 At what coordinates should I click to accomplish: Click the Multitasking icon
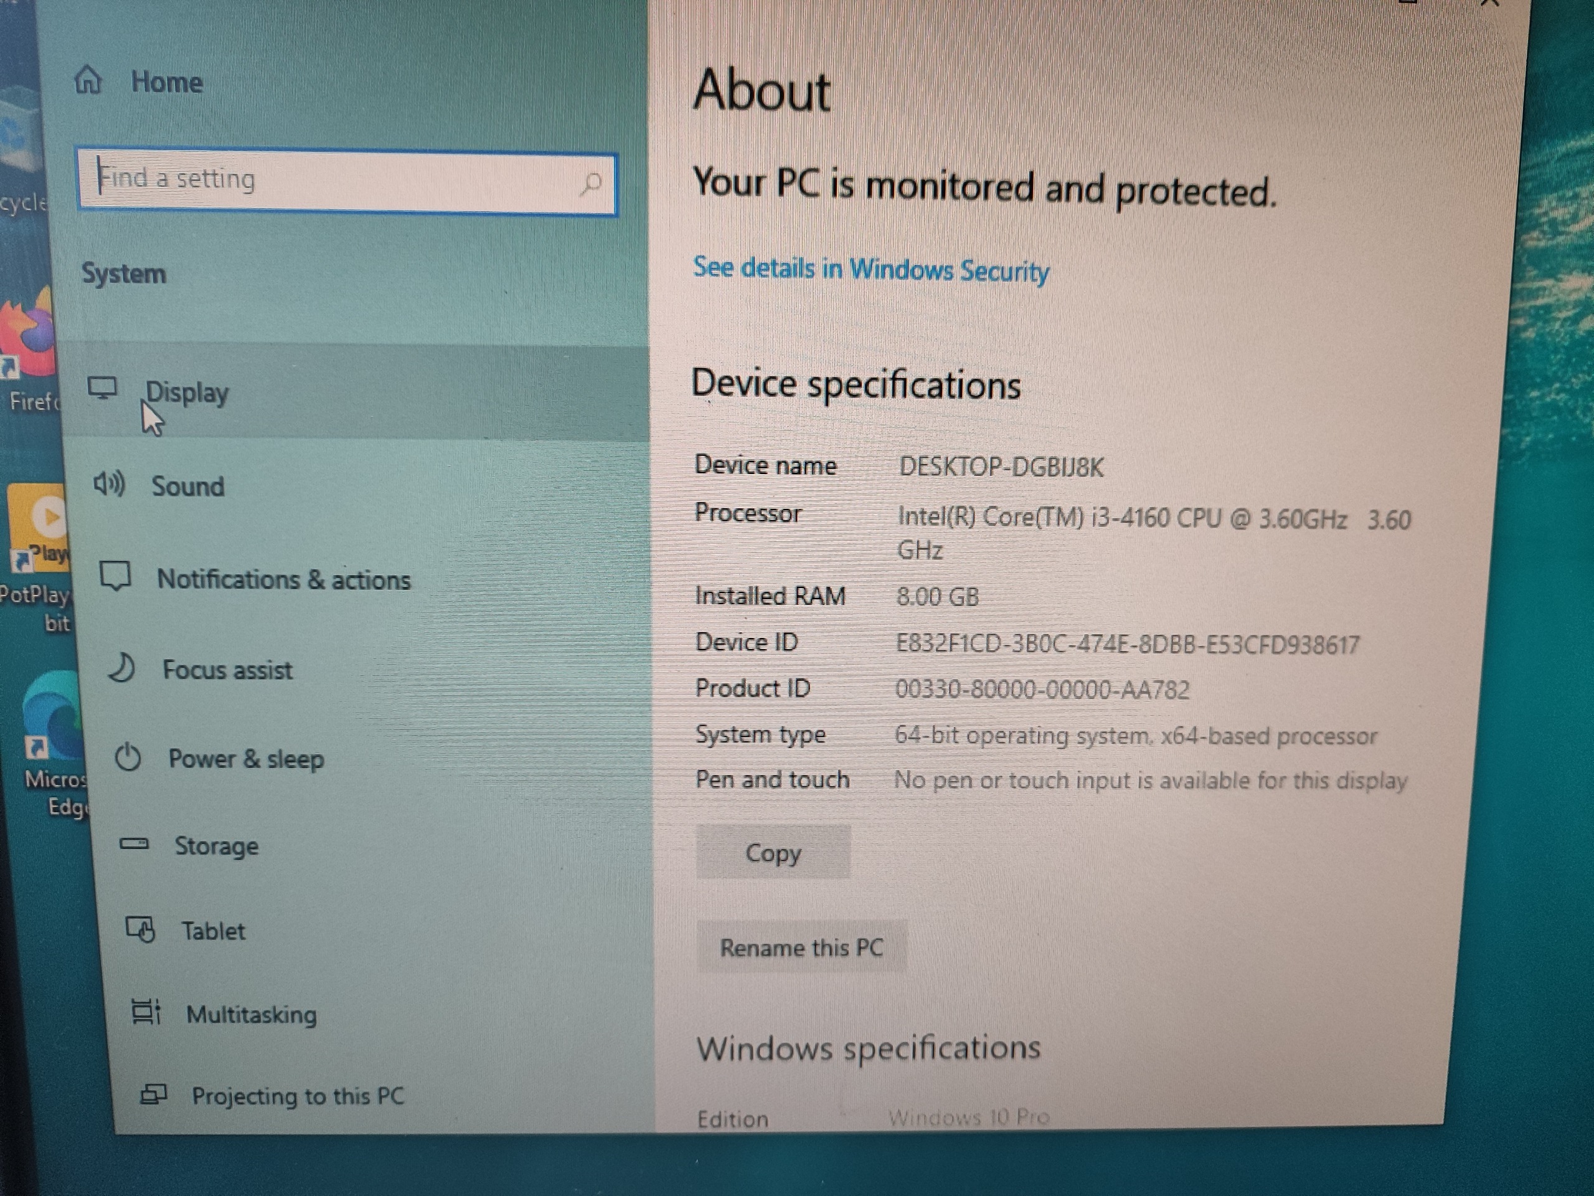point(146,1012)
